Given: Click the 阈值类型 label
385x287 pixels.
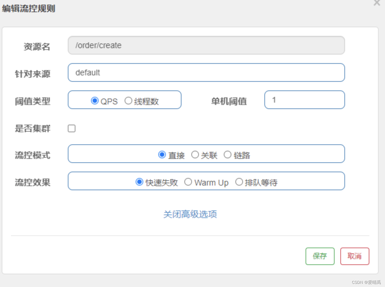Looking at the screenshot, I should click(32, 101).
